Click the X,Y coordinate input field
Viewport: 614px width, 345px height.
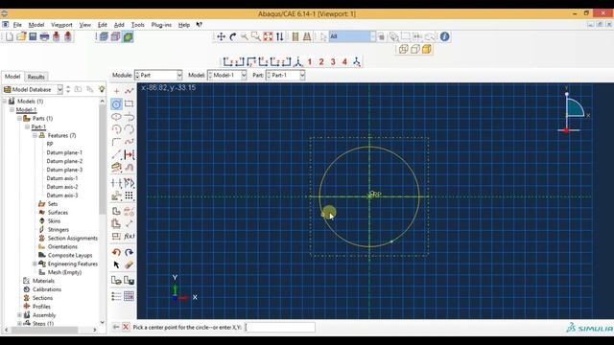tap(280, 327)
